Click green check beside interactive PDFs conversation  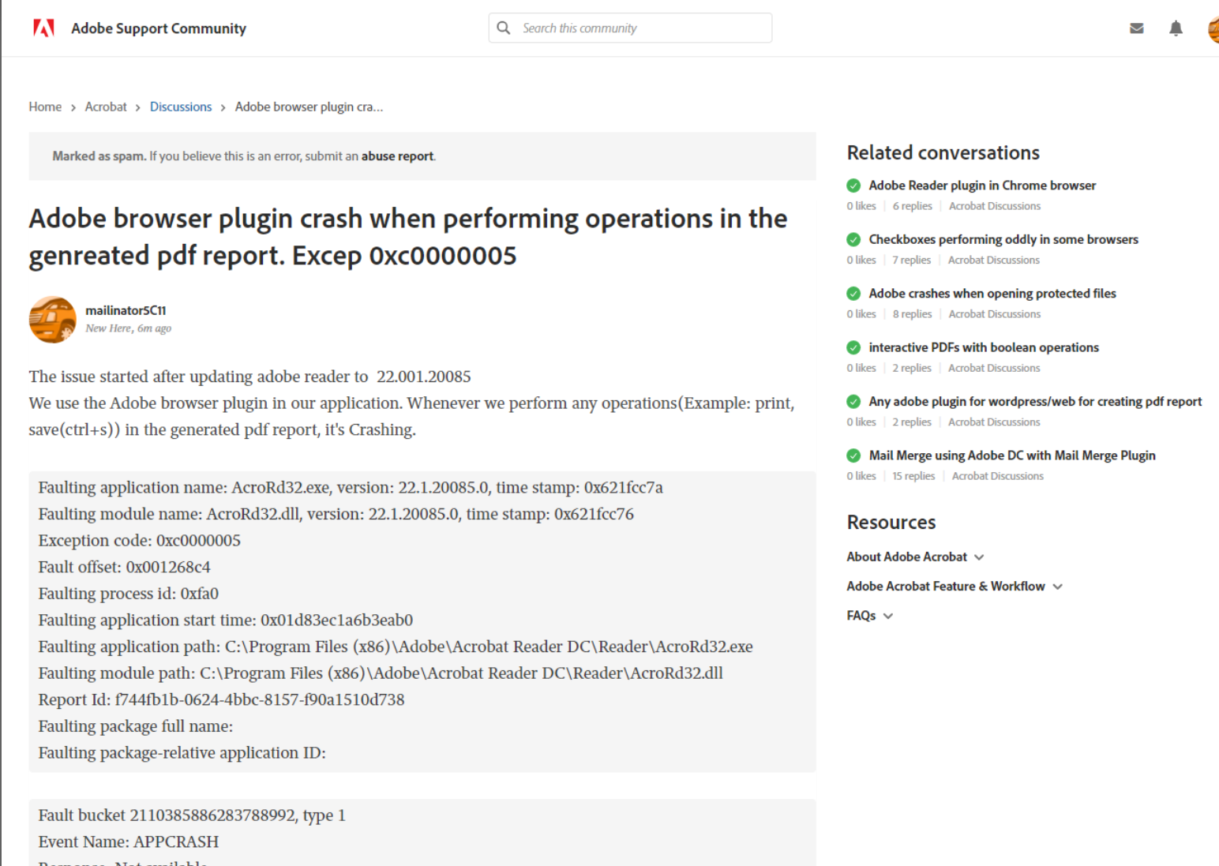pyautogui.click(x=853, y=347)
